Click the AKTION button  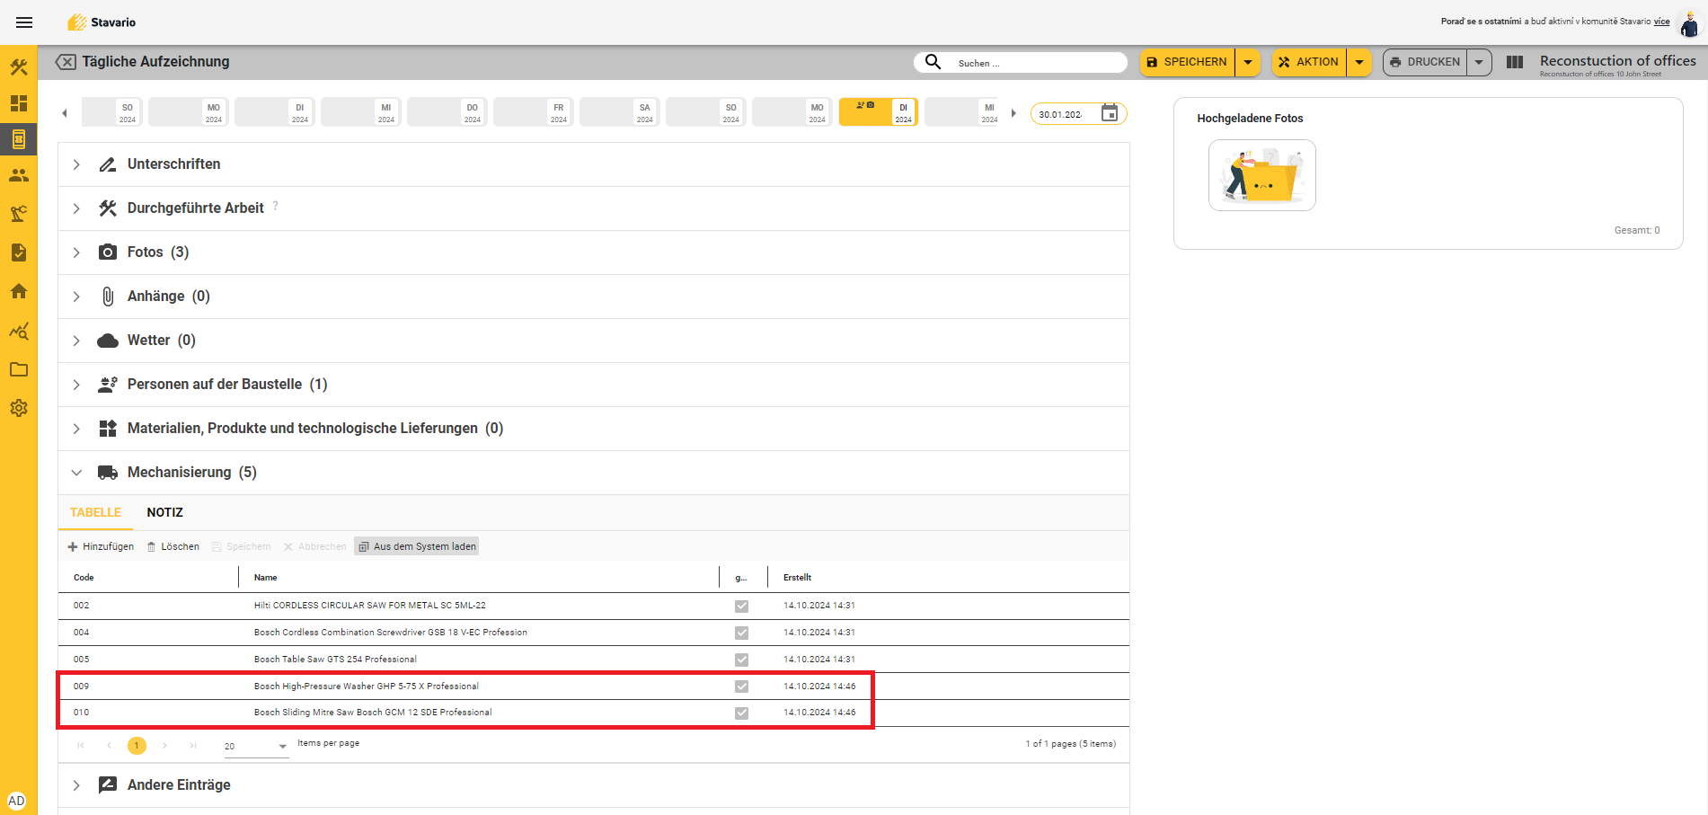point(1309,62)
